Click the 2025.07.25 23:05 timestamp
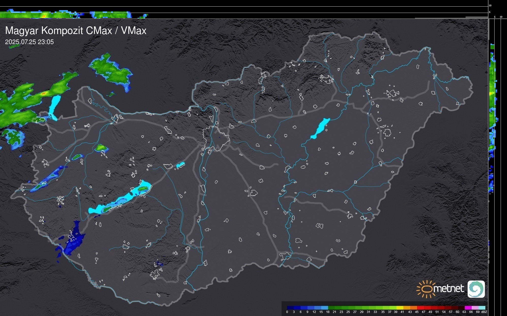This screenshot has height=316, width=507. point(29,42)
